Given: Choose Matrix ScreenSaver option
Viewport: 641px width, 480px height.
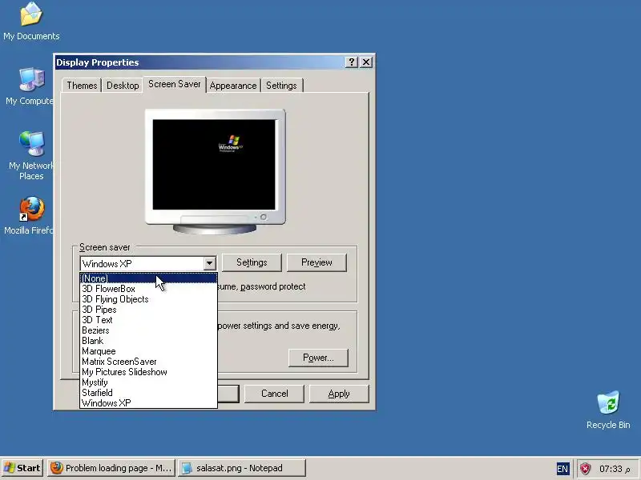Looking at the screenshot, I should 148,362.
